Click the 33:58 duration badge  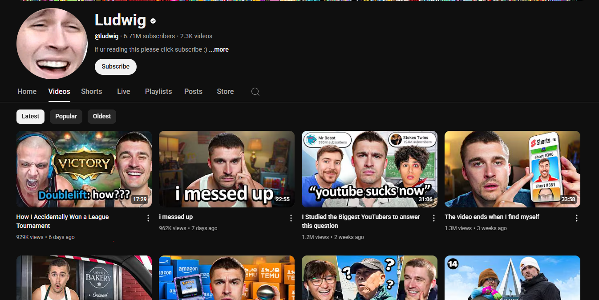[x=568, y=199]
